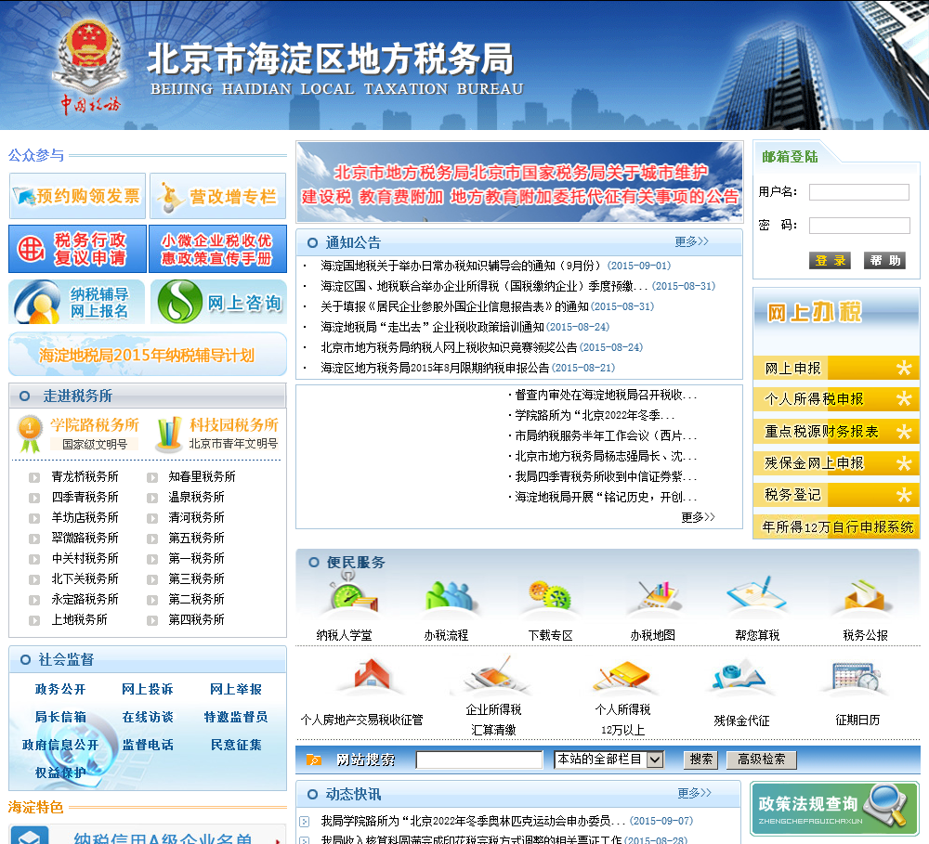Open 更多 under the news list

pos(698,517)
